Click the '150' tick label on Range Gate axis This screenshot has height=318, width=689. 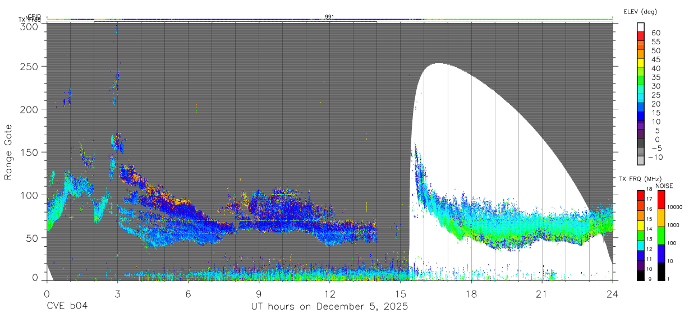(x=29, y=153)
